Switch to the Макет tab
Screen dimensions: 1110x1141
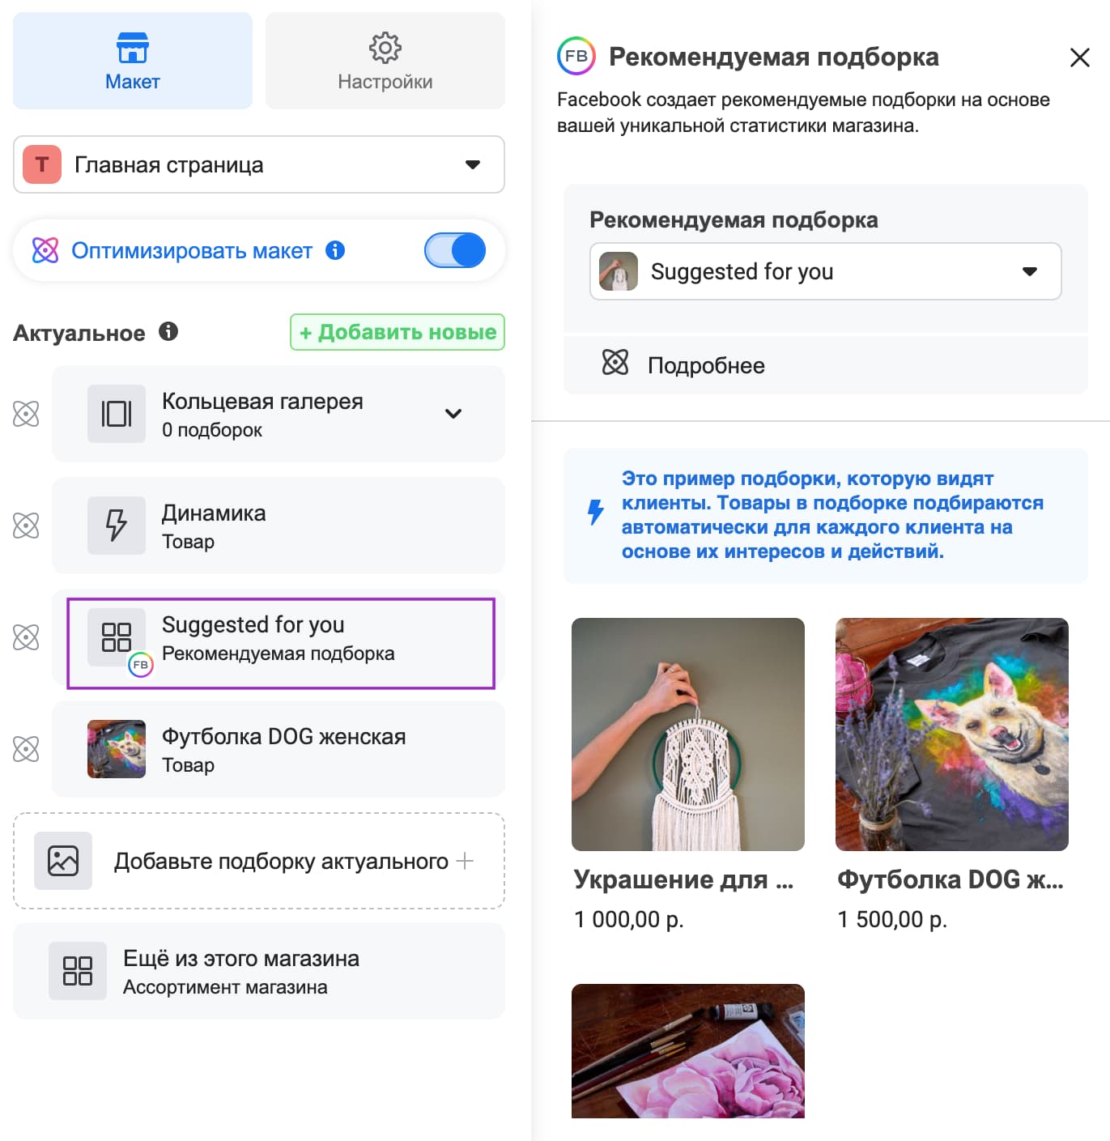[x=133, y=61]
